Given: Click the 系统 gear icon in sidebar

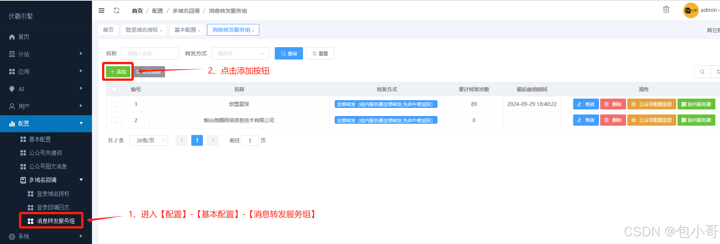Looking at the screenshot, I should (x=12, y=236).
